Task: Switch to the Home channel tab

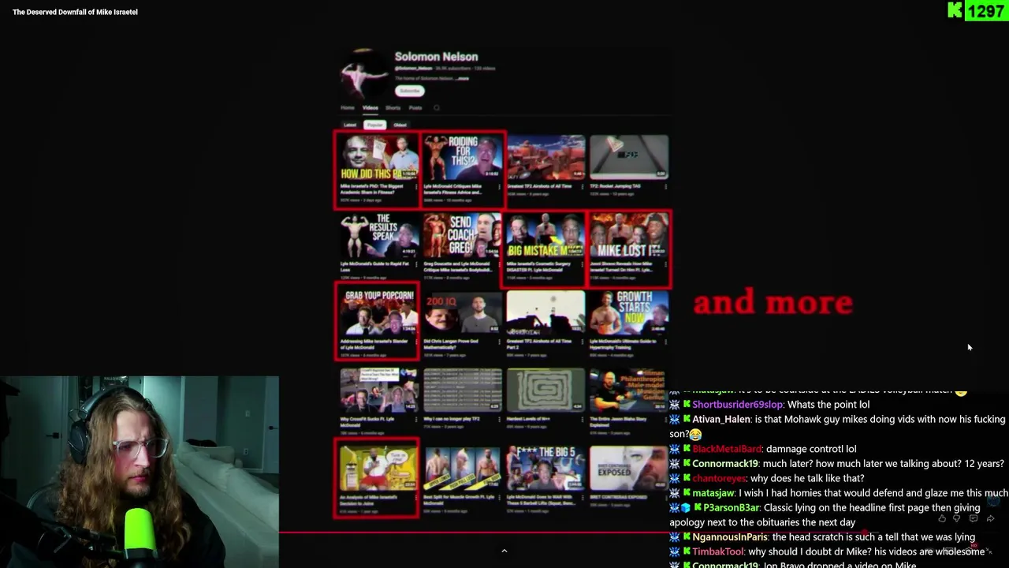Action: click(x=348, y=108)
